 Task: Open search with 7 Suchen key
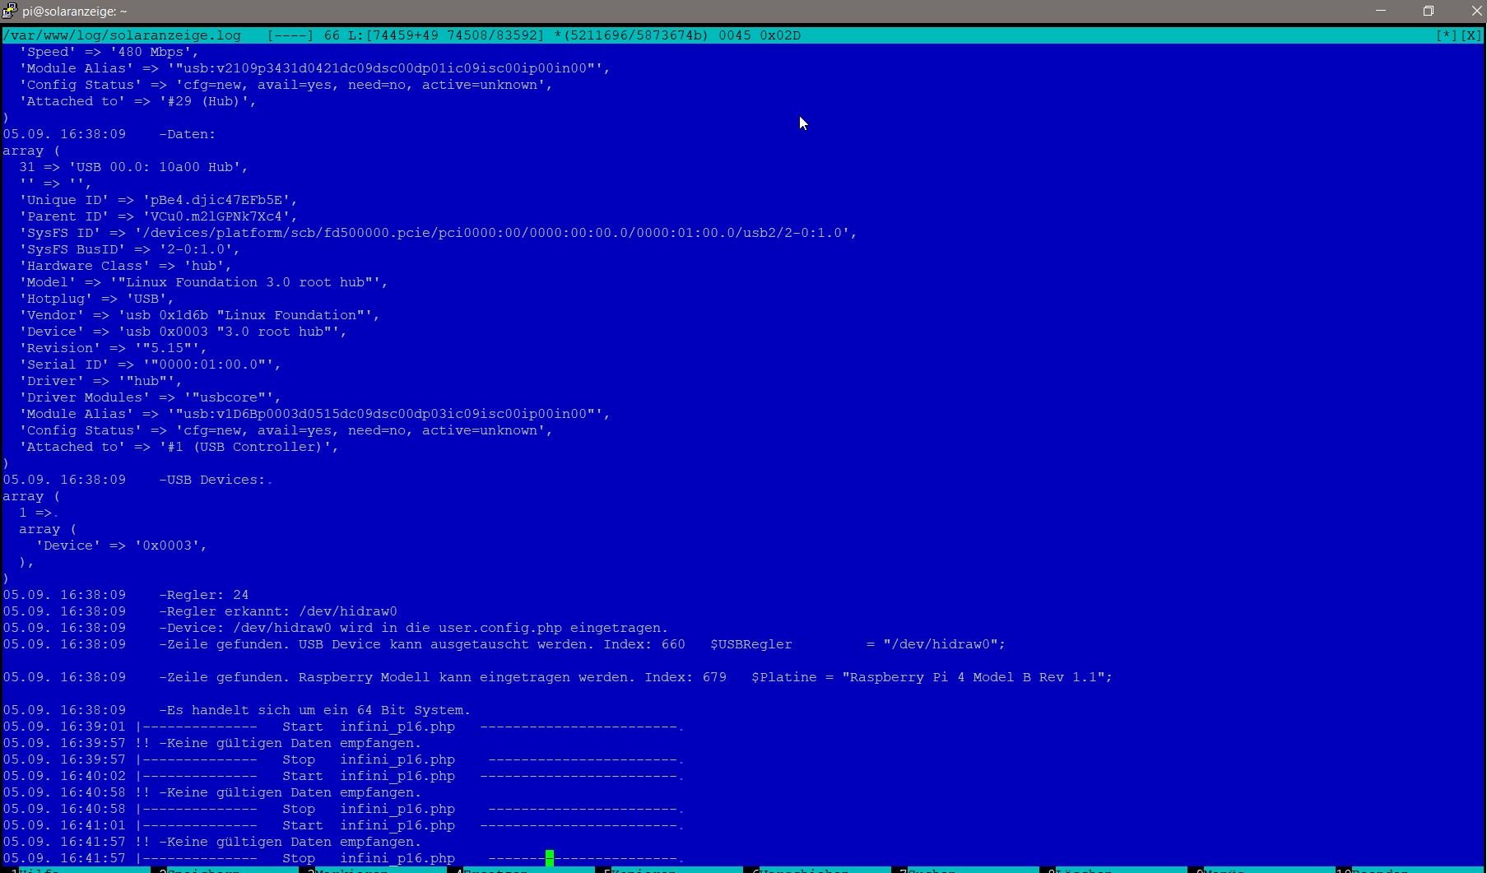tap(932, 870)
